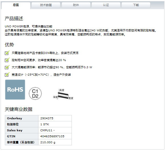Click the description line mentioning 240 W的负载

click(81, 31)
